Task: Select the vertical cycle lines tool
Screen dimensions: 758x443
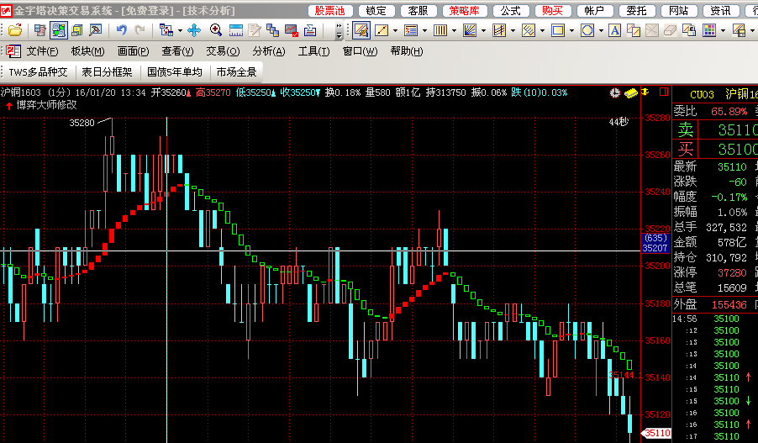Action: (440, 30)
